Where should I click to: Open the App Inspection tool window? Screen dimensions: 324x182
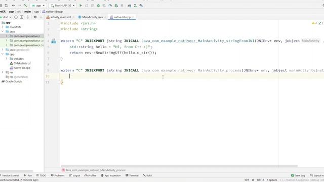(x=111, y=175)
